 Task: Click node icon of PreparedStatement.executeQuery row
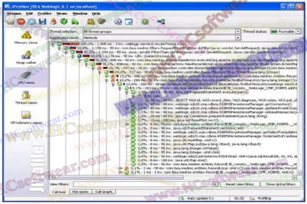(x=133, y=92)
